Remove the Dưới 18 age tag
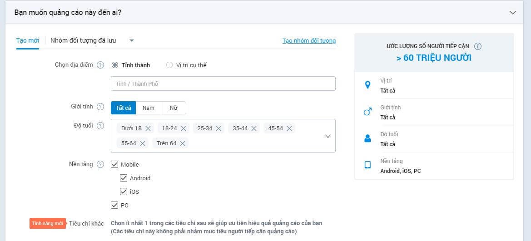Screen dimensions: 531x241 148,128
